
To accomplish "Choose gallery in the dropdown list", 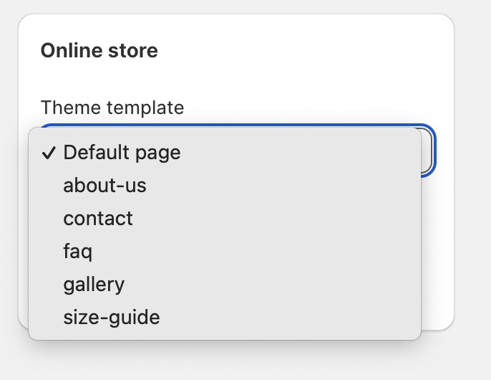I will point(94,285).
